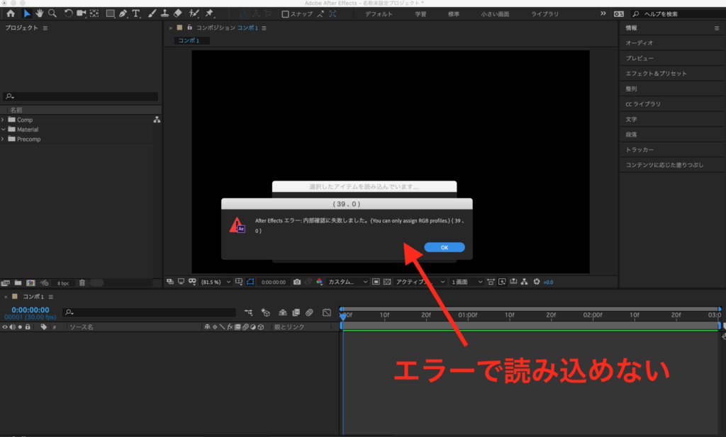Screen dimensions: 726x437
Task: Select the Selection arrow tool
Action: coord(27,13)
